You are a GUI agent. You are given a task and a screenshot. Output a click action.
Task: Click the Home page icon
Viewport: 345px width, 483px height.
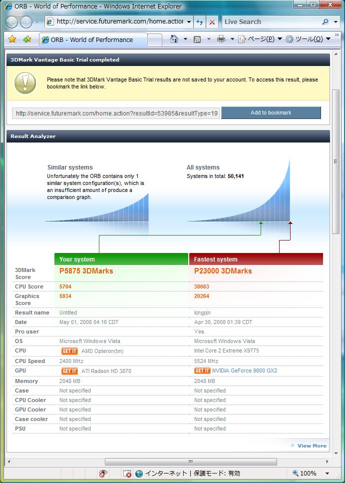pyautogui.click(x=174, y=39)
